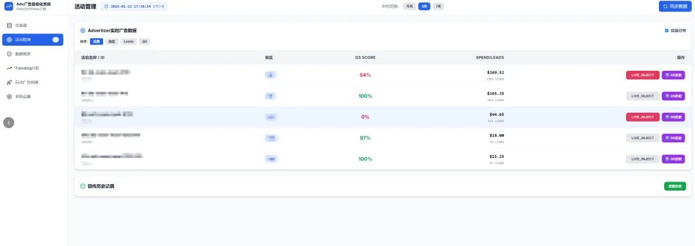Open QS历史 for the $18.00 row
The width and height of the screenshot is (695, 246).
(673, 138)
